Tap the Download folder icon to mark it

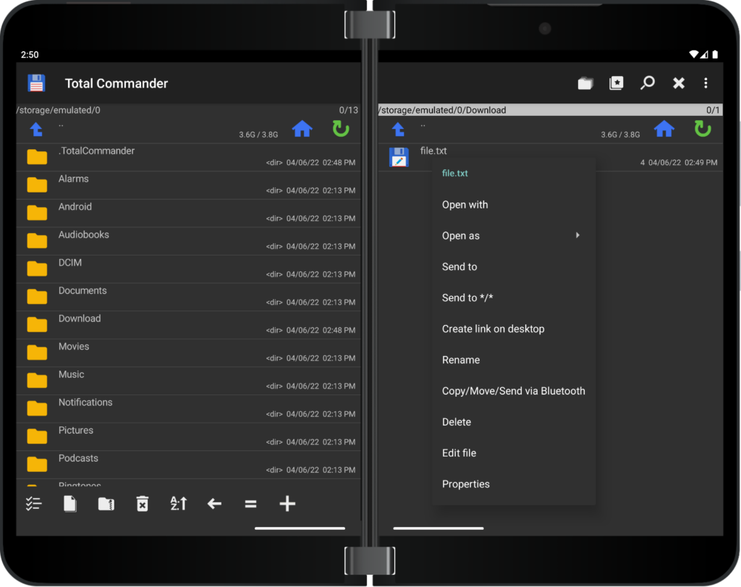point(36,324)
